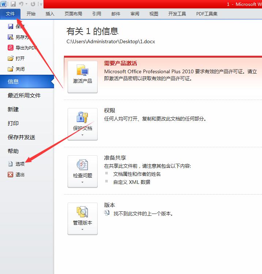Switch to the 插入 ribbon tab

click(50, 14)
